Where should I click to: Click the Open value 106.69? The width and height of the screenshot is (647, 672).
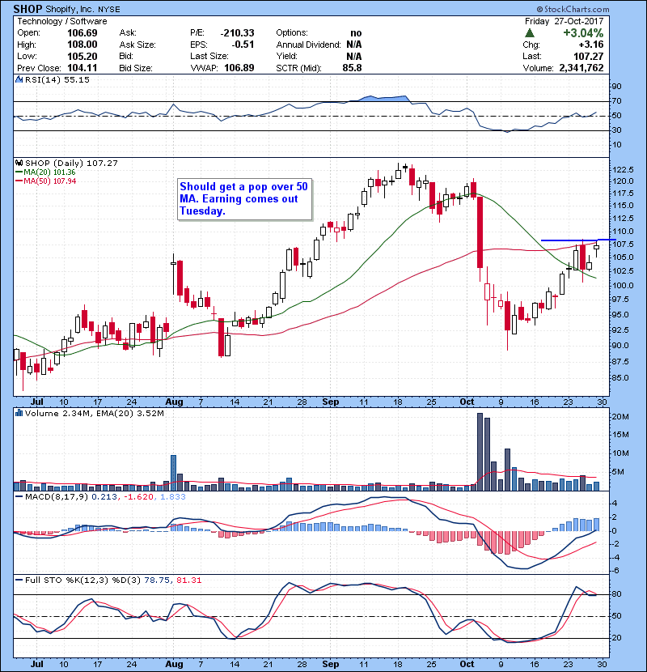[82, 33]
